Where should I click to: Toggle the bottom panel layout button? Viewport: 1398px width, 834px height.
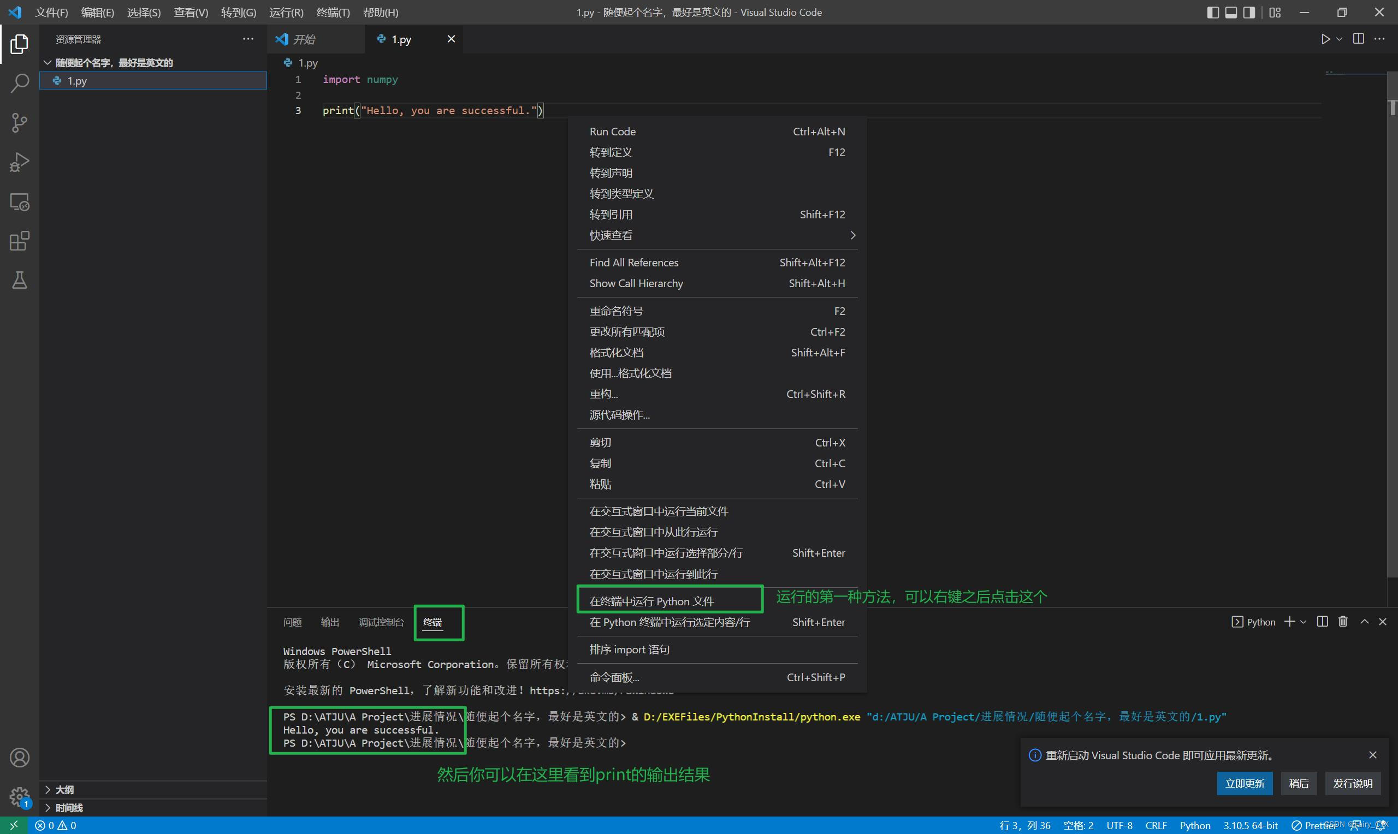point(1230,13)
